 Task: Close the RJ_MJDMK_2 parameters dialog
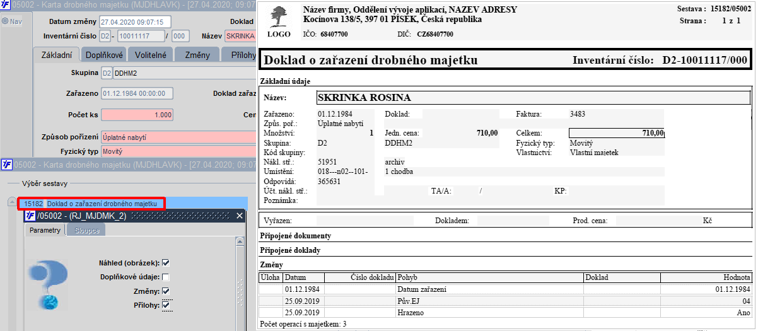[239, 216]
